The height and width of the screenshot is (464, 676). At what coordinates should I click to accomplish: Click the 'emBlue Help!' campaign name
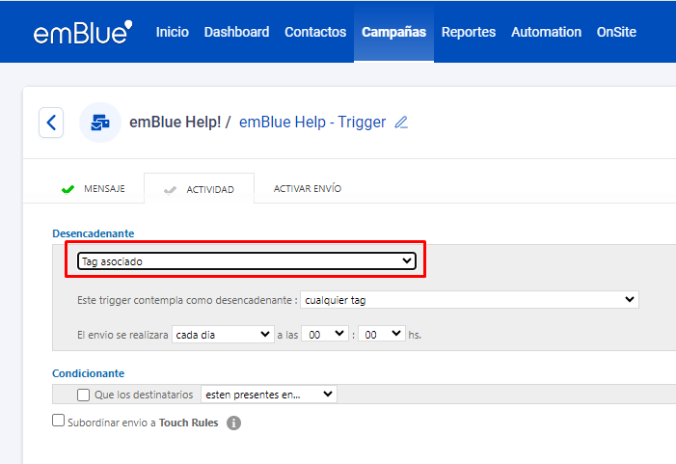coord(176,123)
